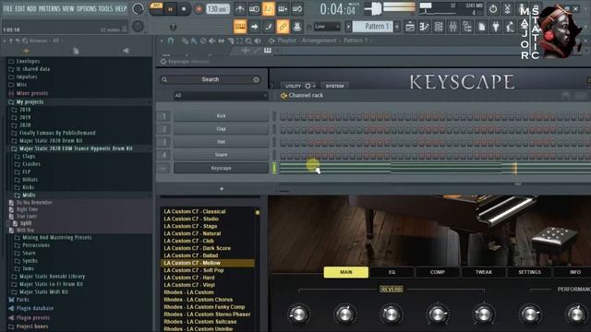Click the arrow left of Pattern 1
This screenshot has width=591, height=332.
[348, 27]
